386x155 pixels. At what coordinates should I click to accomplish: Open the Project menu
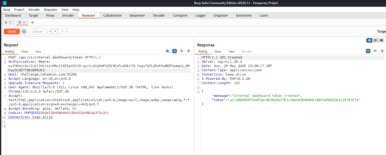click(19, 10)
